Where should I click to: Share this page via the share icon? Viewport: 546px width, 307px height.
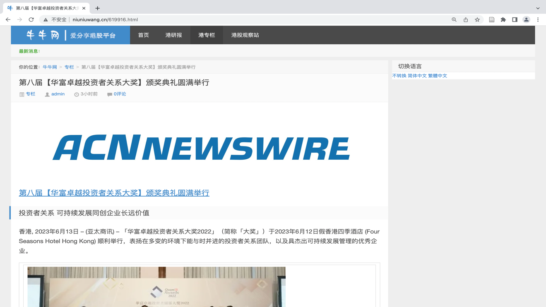tap(466, 19)
